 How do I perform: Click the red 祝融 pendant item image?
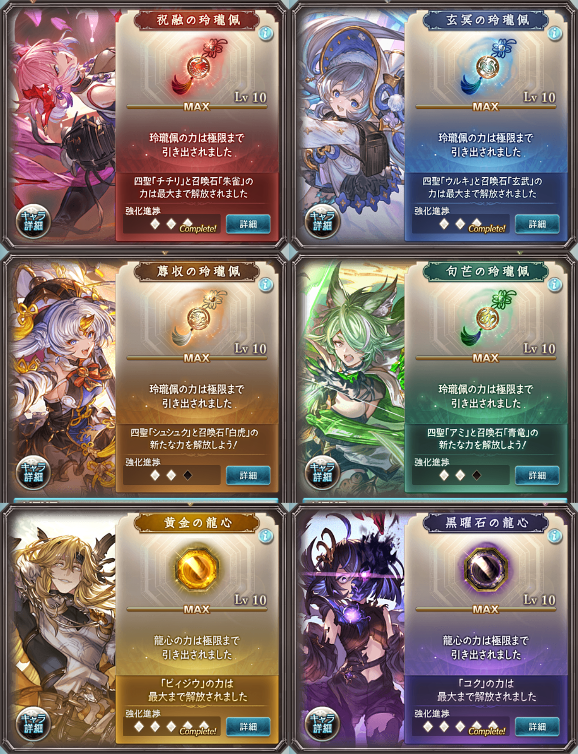[197, 66]
